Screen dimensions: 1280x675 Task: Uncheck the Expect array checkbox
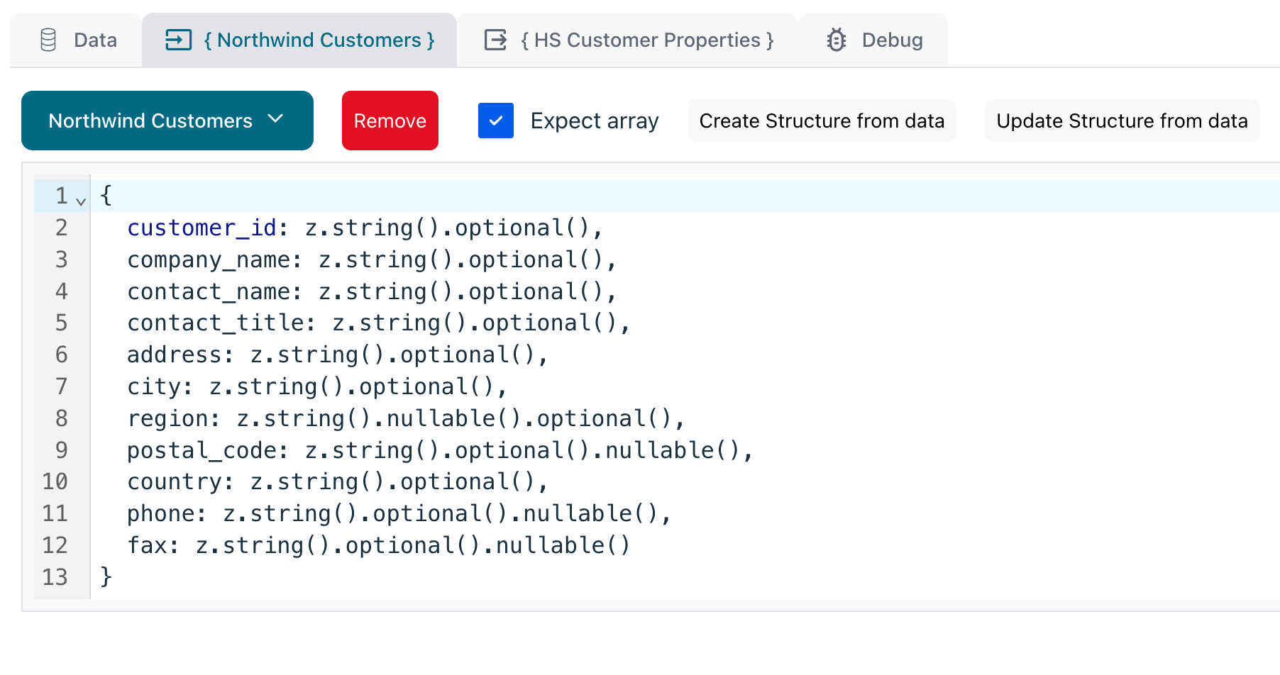pos(496,121)
